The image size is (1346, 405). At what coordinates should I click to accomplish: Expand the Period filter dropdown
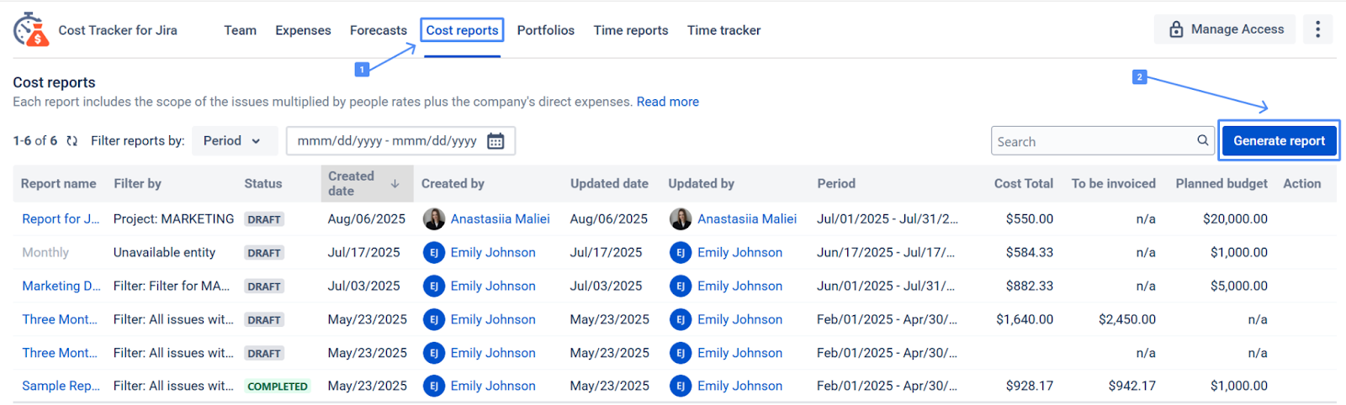tap(233, 141)
